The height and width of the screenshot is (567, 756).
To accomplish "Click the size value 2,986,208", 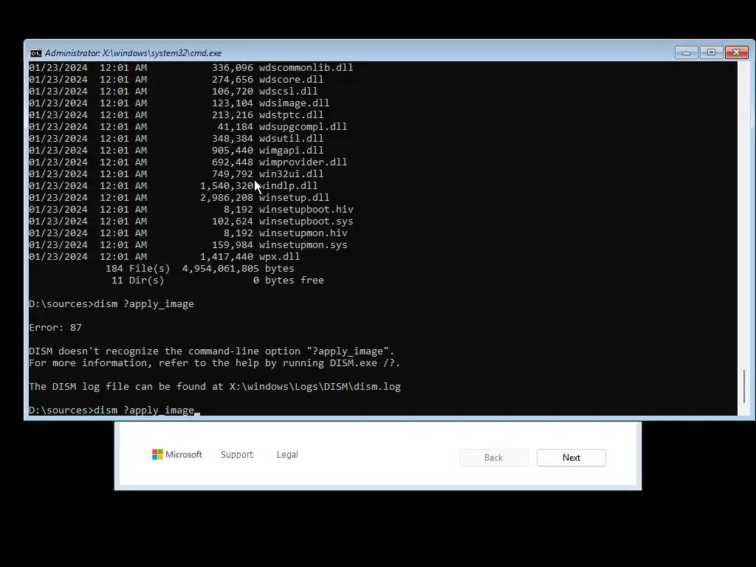I will pos(227,198).
